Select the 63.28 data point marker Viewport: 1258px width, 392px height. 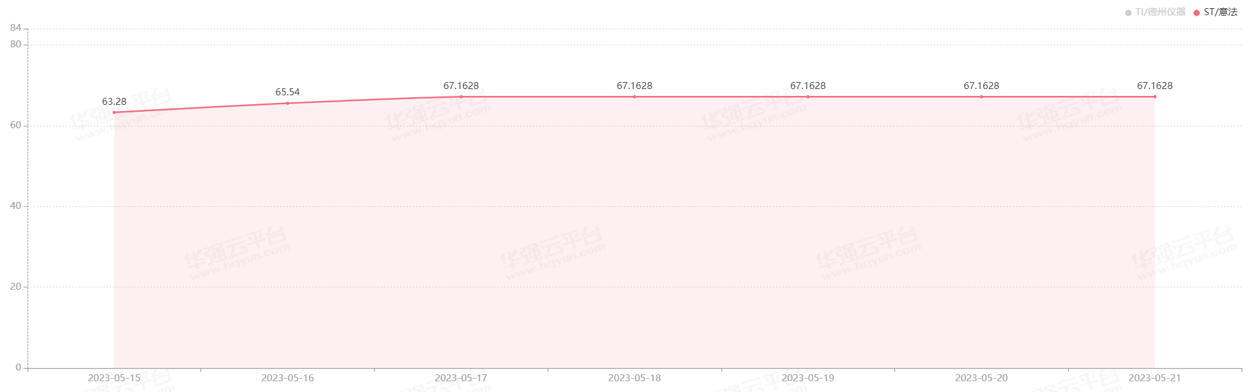pyautogui.click(x=114, y=112)
